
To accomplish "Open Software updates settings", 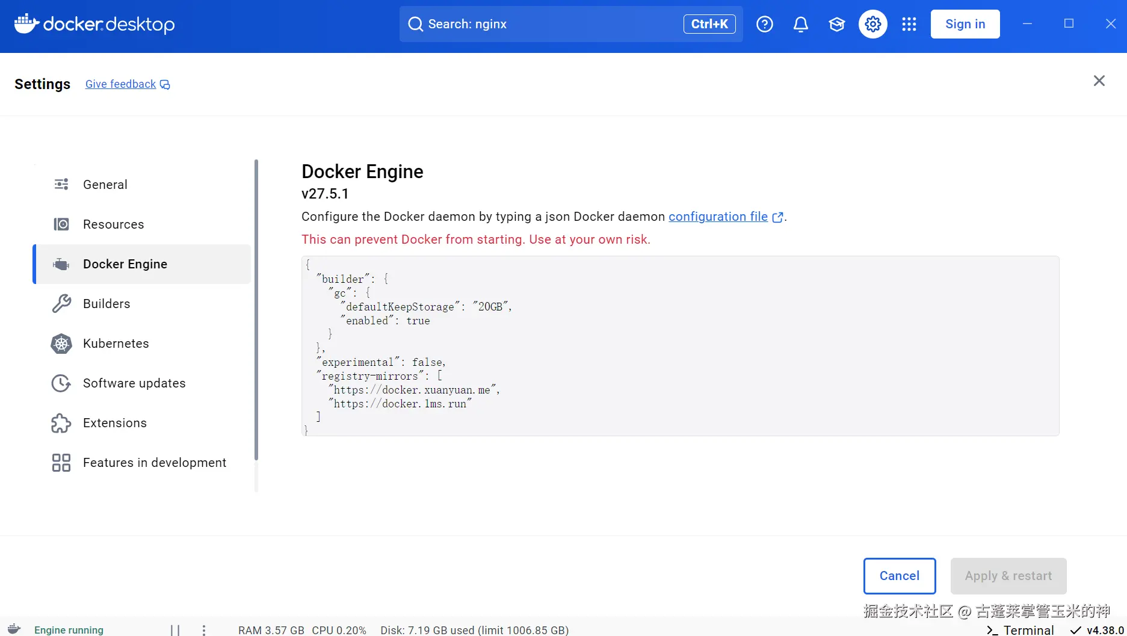I will click(142, 383).
